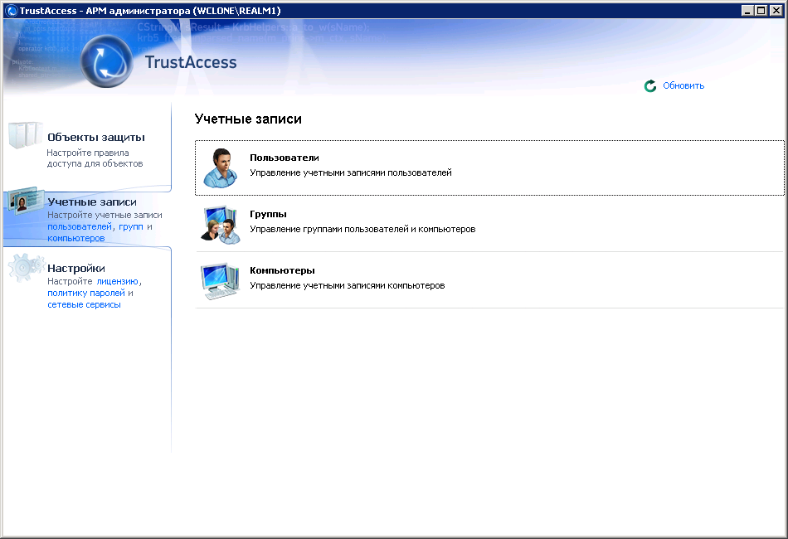Click the политику паролей link
Screen dimensions: 788x539
point(86,293)
